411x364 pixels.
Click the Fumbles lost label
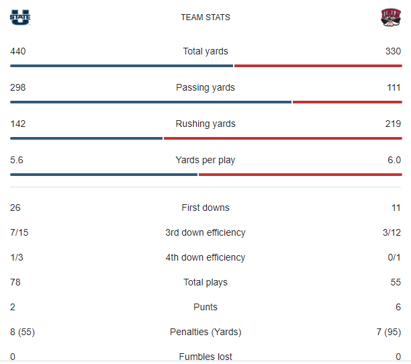(x=205, y=357)
